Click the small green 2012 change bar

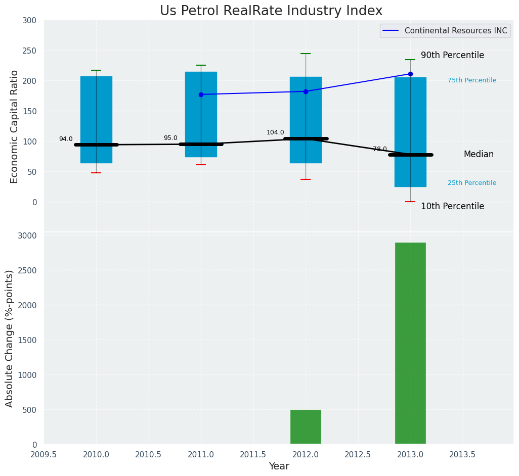[x=306, y=427]
